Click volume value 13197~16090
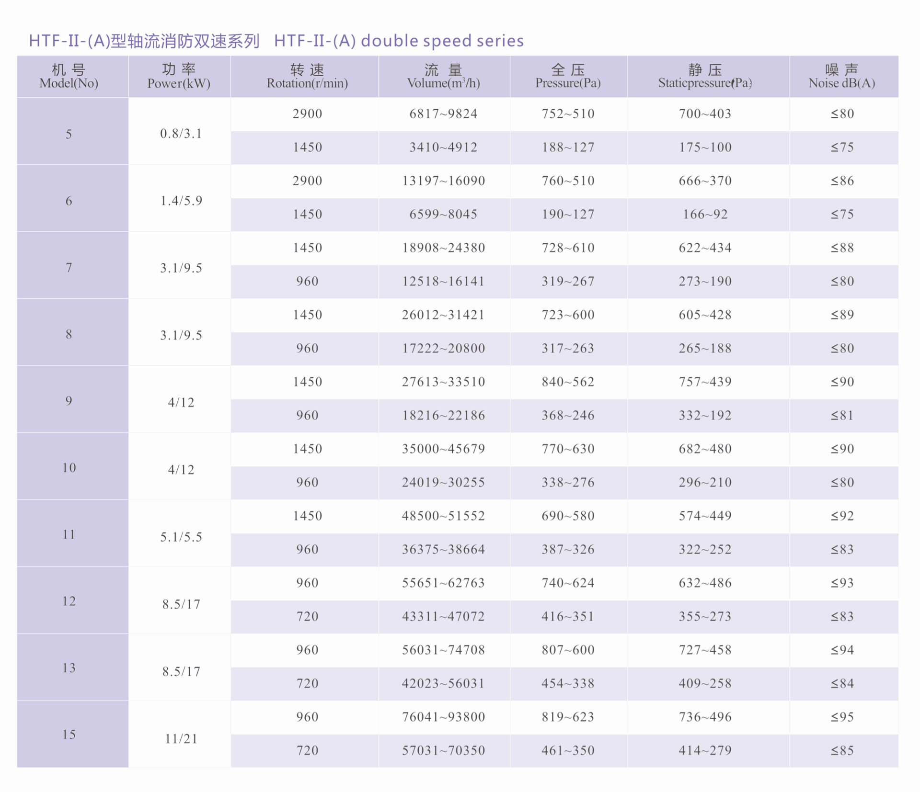The width and height of the screenshot is (920, 792). [443, 181]
